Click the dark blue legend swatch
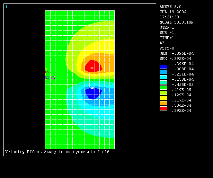 coord(163,67)
